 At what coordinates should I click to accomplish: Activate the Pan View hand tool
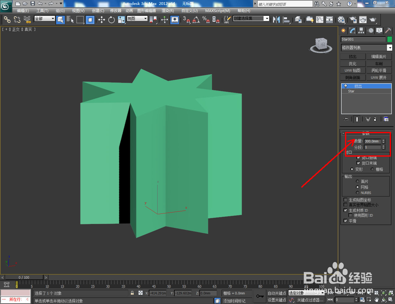click(376, 300)
